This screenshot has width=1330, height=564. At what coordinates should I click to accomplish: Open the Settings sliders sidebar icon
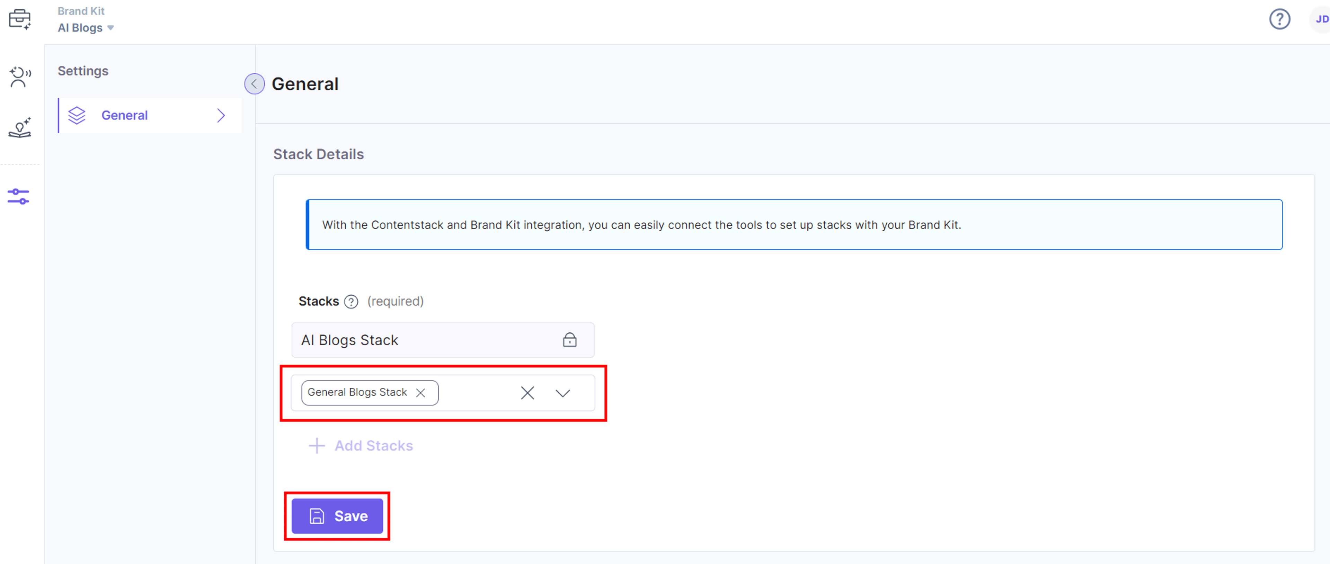(x=19, y=197)
